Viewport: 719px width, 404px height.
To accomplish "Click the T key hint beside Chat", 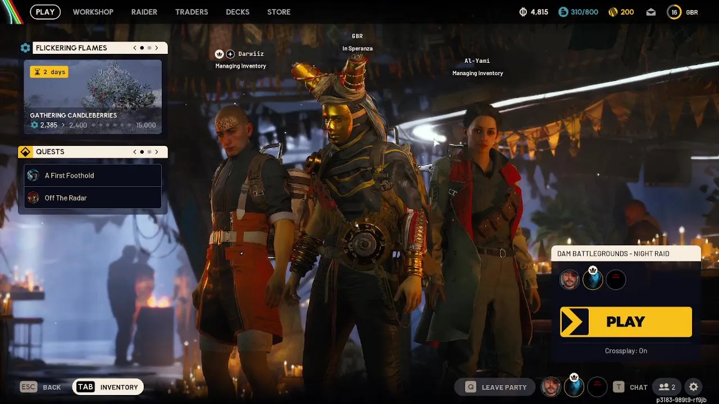I will [618, 387].
